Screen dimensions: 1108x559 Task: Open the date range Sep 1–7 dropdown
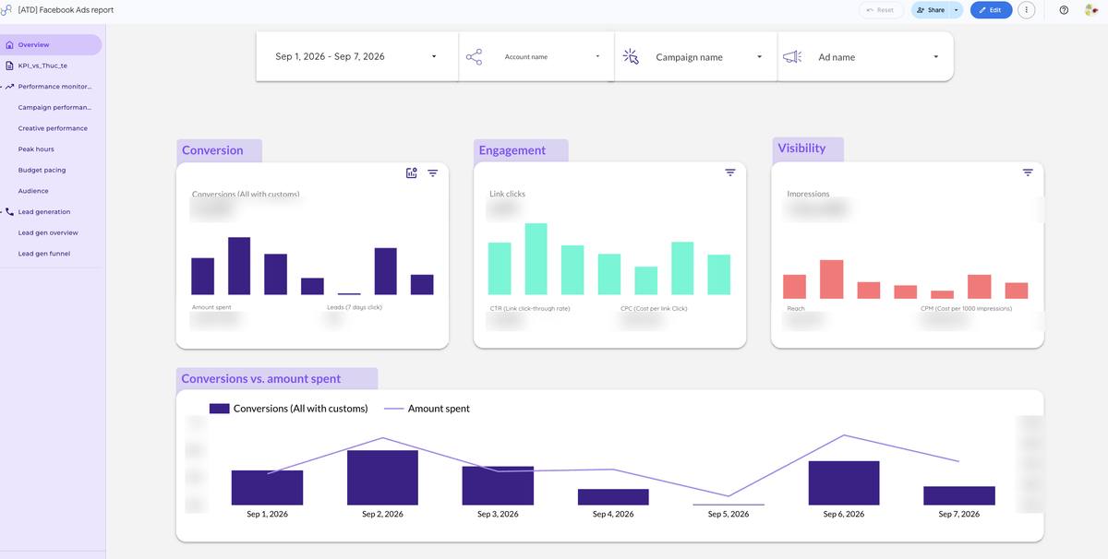(357, 56)
